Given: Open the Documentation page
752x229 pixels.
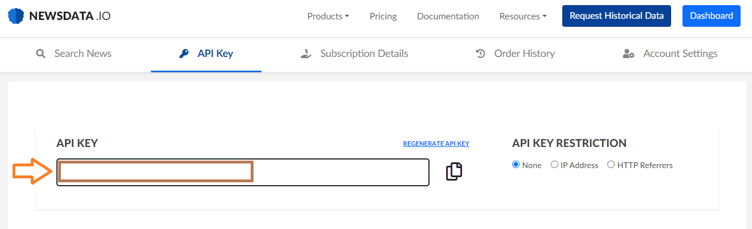Looking at the screenshot, I should coord(448,16).
